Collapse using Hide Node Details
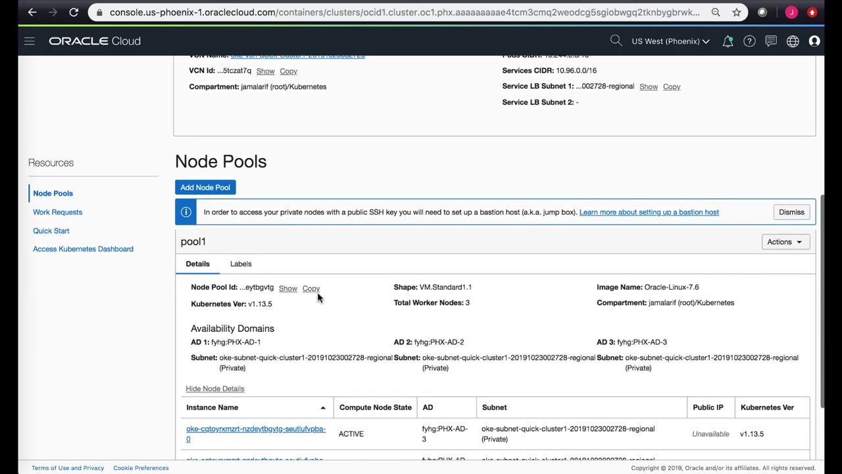 [215, 388]
